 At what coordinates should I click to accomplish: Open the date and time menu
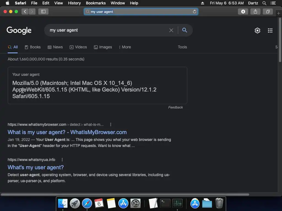[227, 3]
